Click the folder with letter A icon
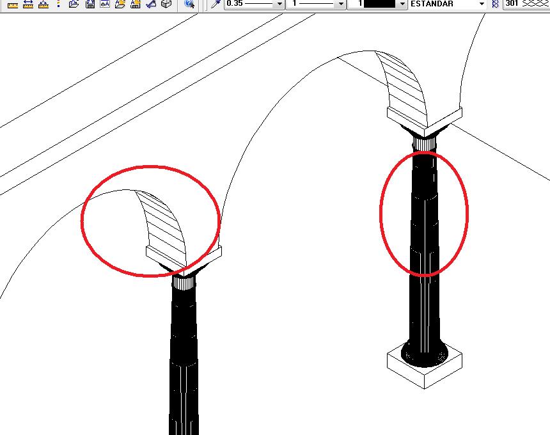The width and height of the screenshot is (550, 435). click(120, 4)
